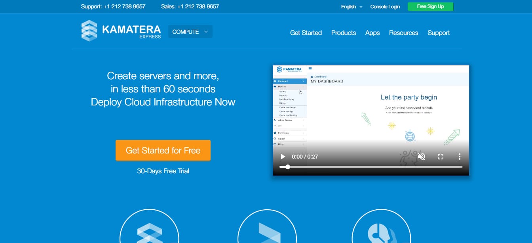Click Get Started for Free button
This screenshot has width=532, height=243.
click(x=163, y=150)
